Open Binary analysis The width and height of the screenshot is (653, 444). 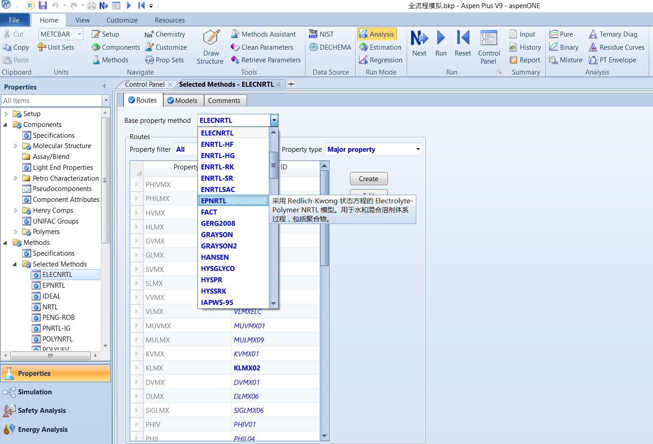564,47
